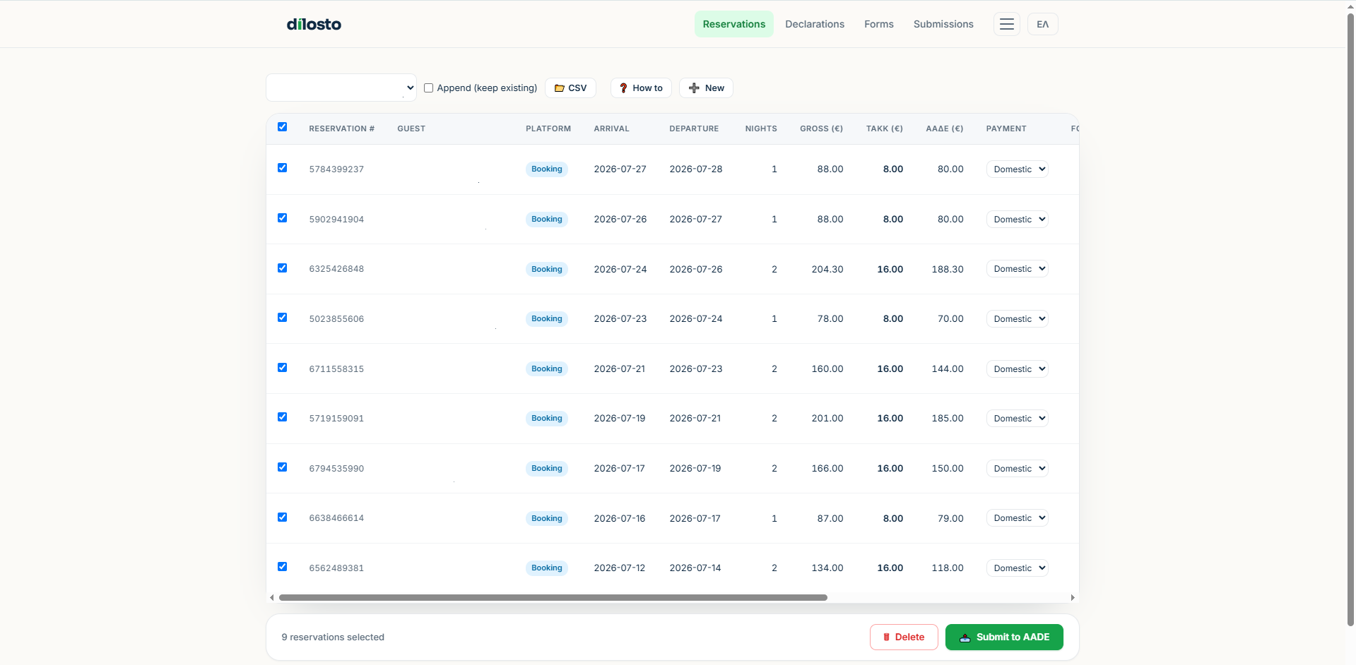Viewport: 1356px width, 665px height.
Task: Click the dilosto logo
Action: (x=314, y=24)
